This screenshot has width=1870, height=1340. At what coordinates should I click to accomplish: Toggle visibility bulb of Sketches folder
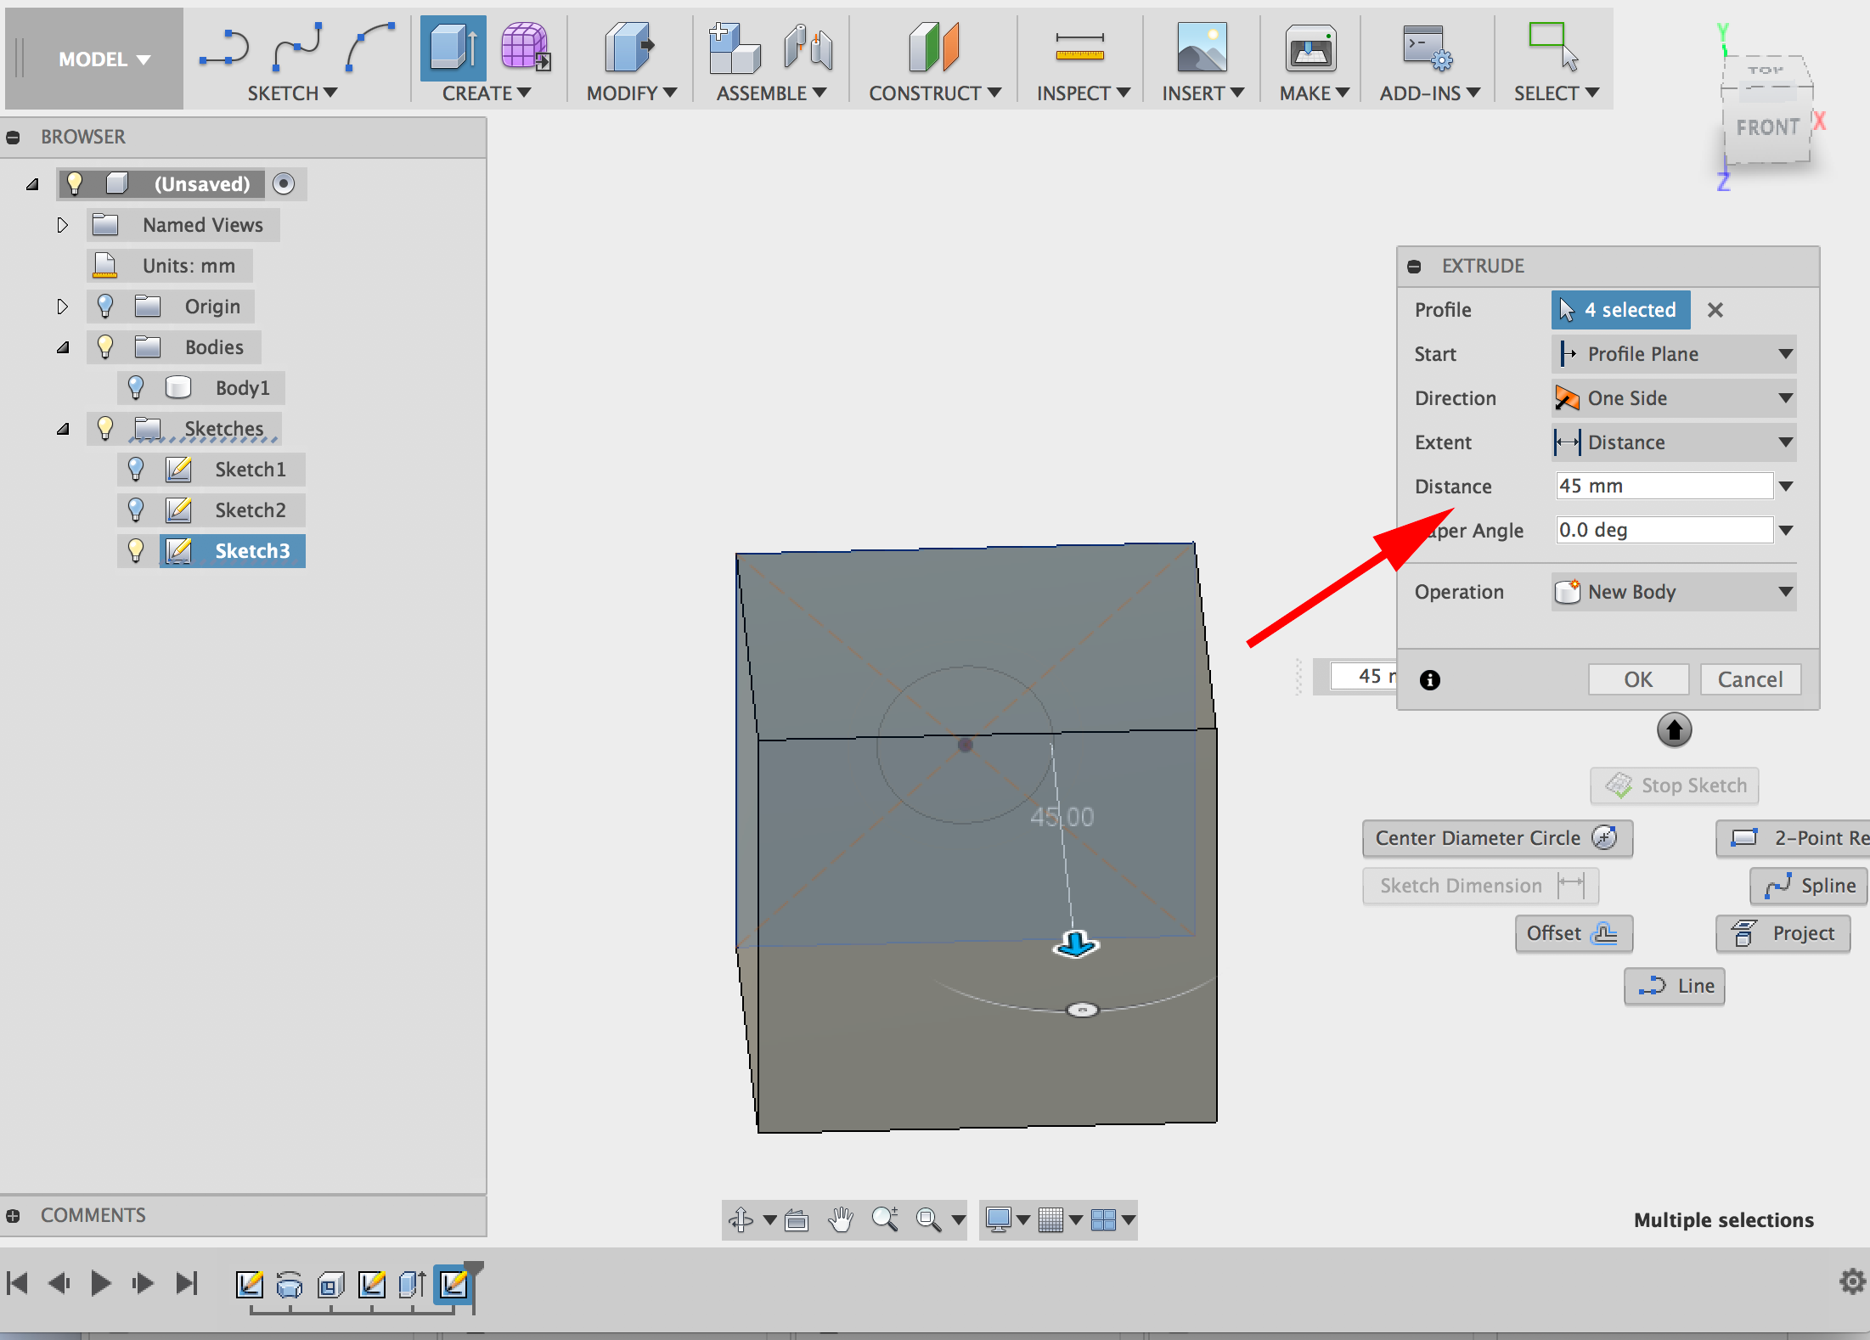click(105, 428)
